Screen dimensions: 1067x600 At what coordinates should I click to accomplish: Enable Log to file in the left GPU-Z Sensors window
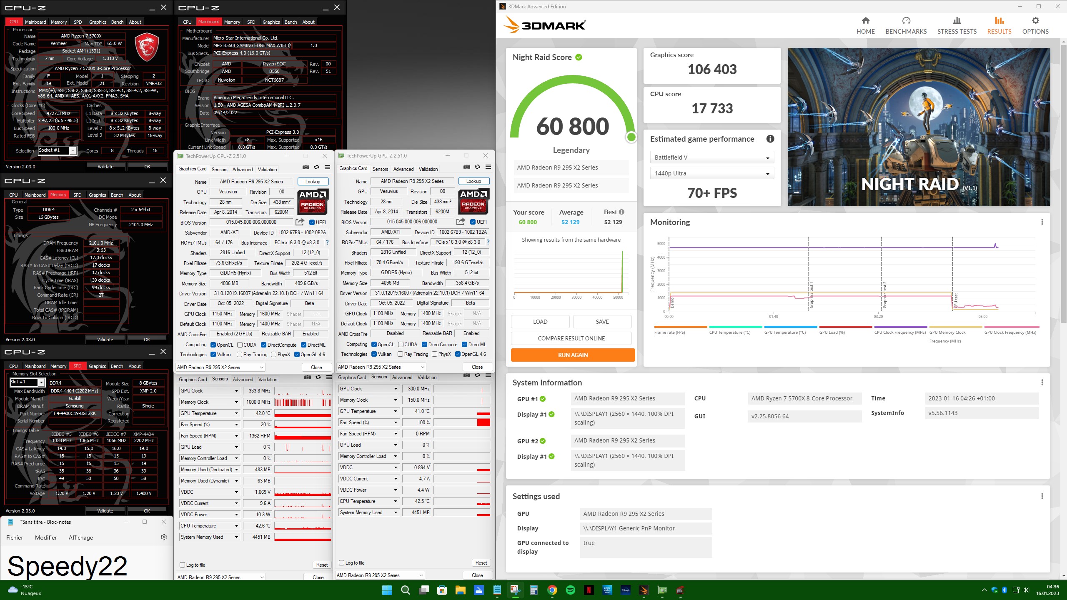click(x=182, y=565)
